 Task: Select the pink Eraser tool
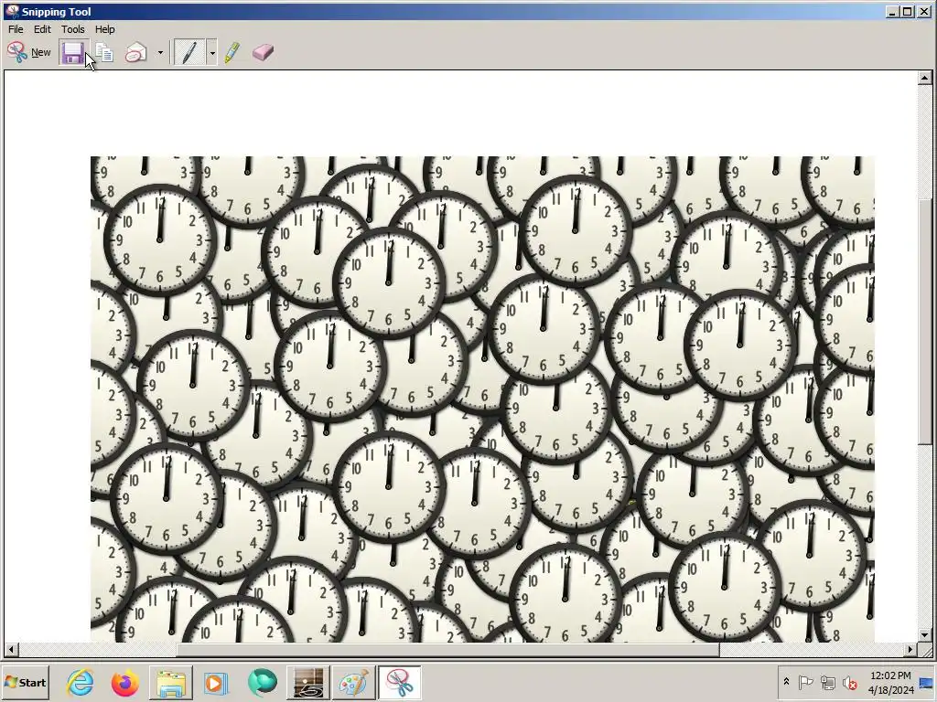click(263, 52)
